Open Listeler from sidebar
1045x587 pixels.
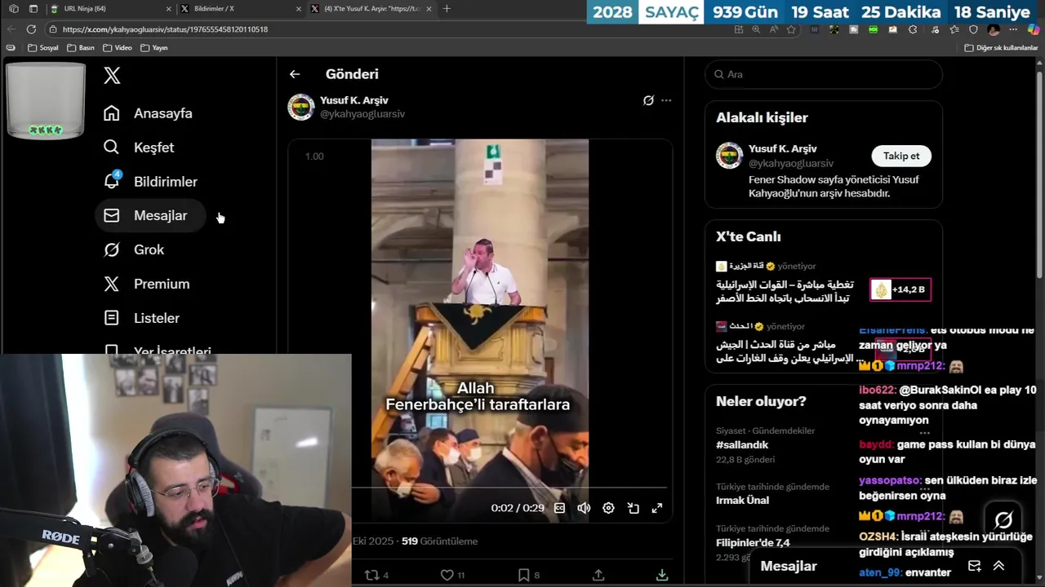point(141,318)
